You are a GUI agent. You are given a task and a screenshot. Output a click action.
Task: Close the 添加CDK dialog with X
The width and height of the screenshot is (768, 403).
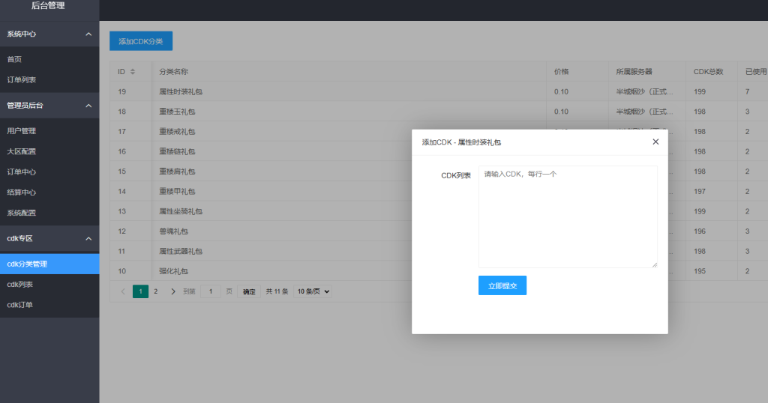[655, 142]
